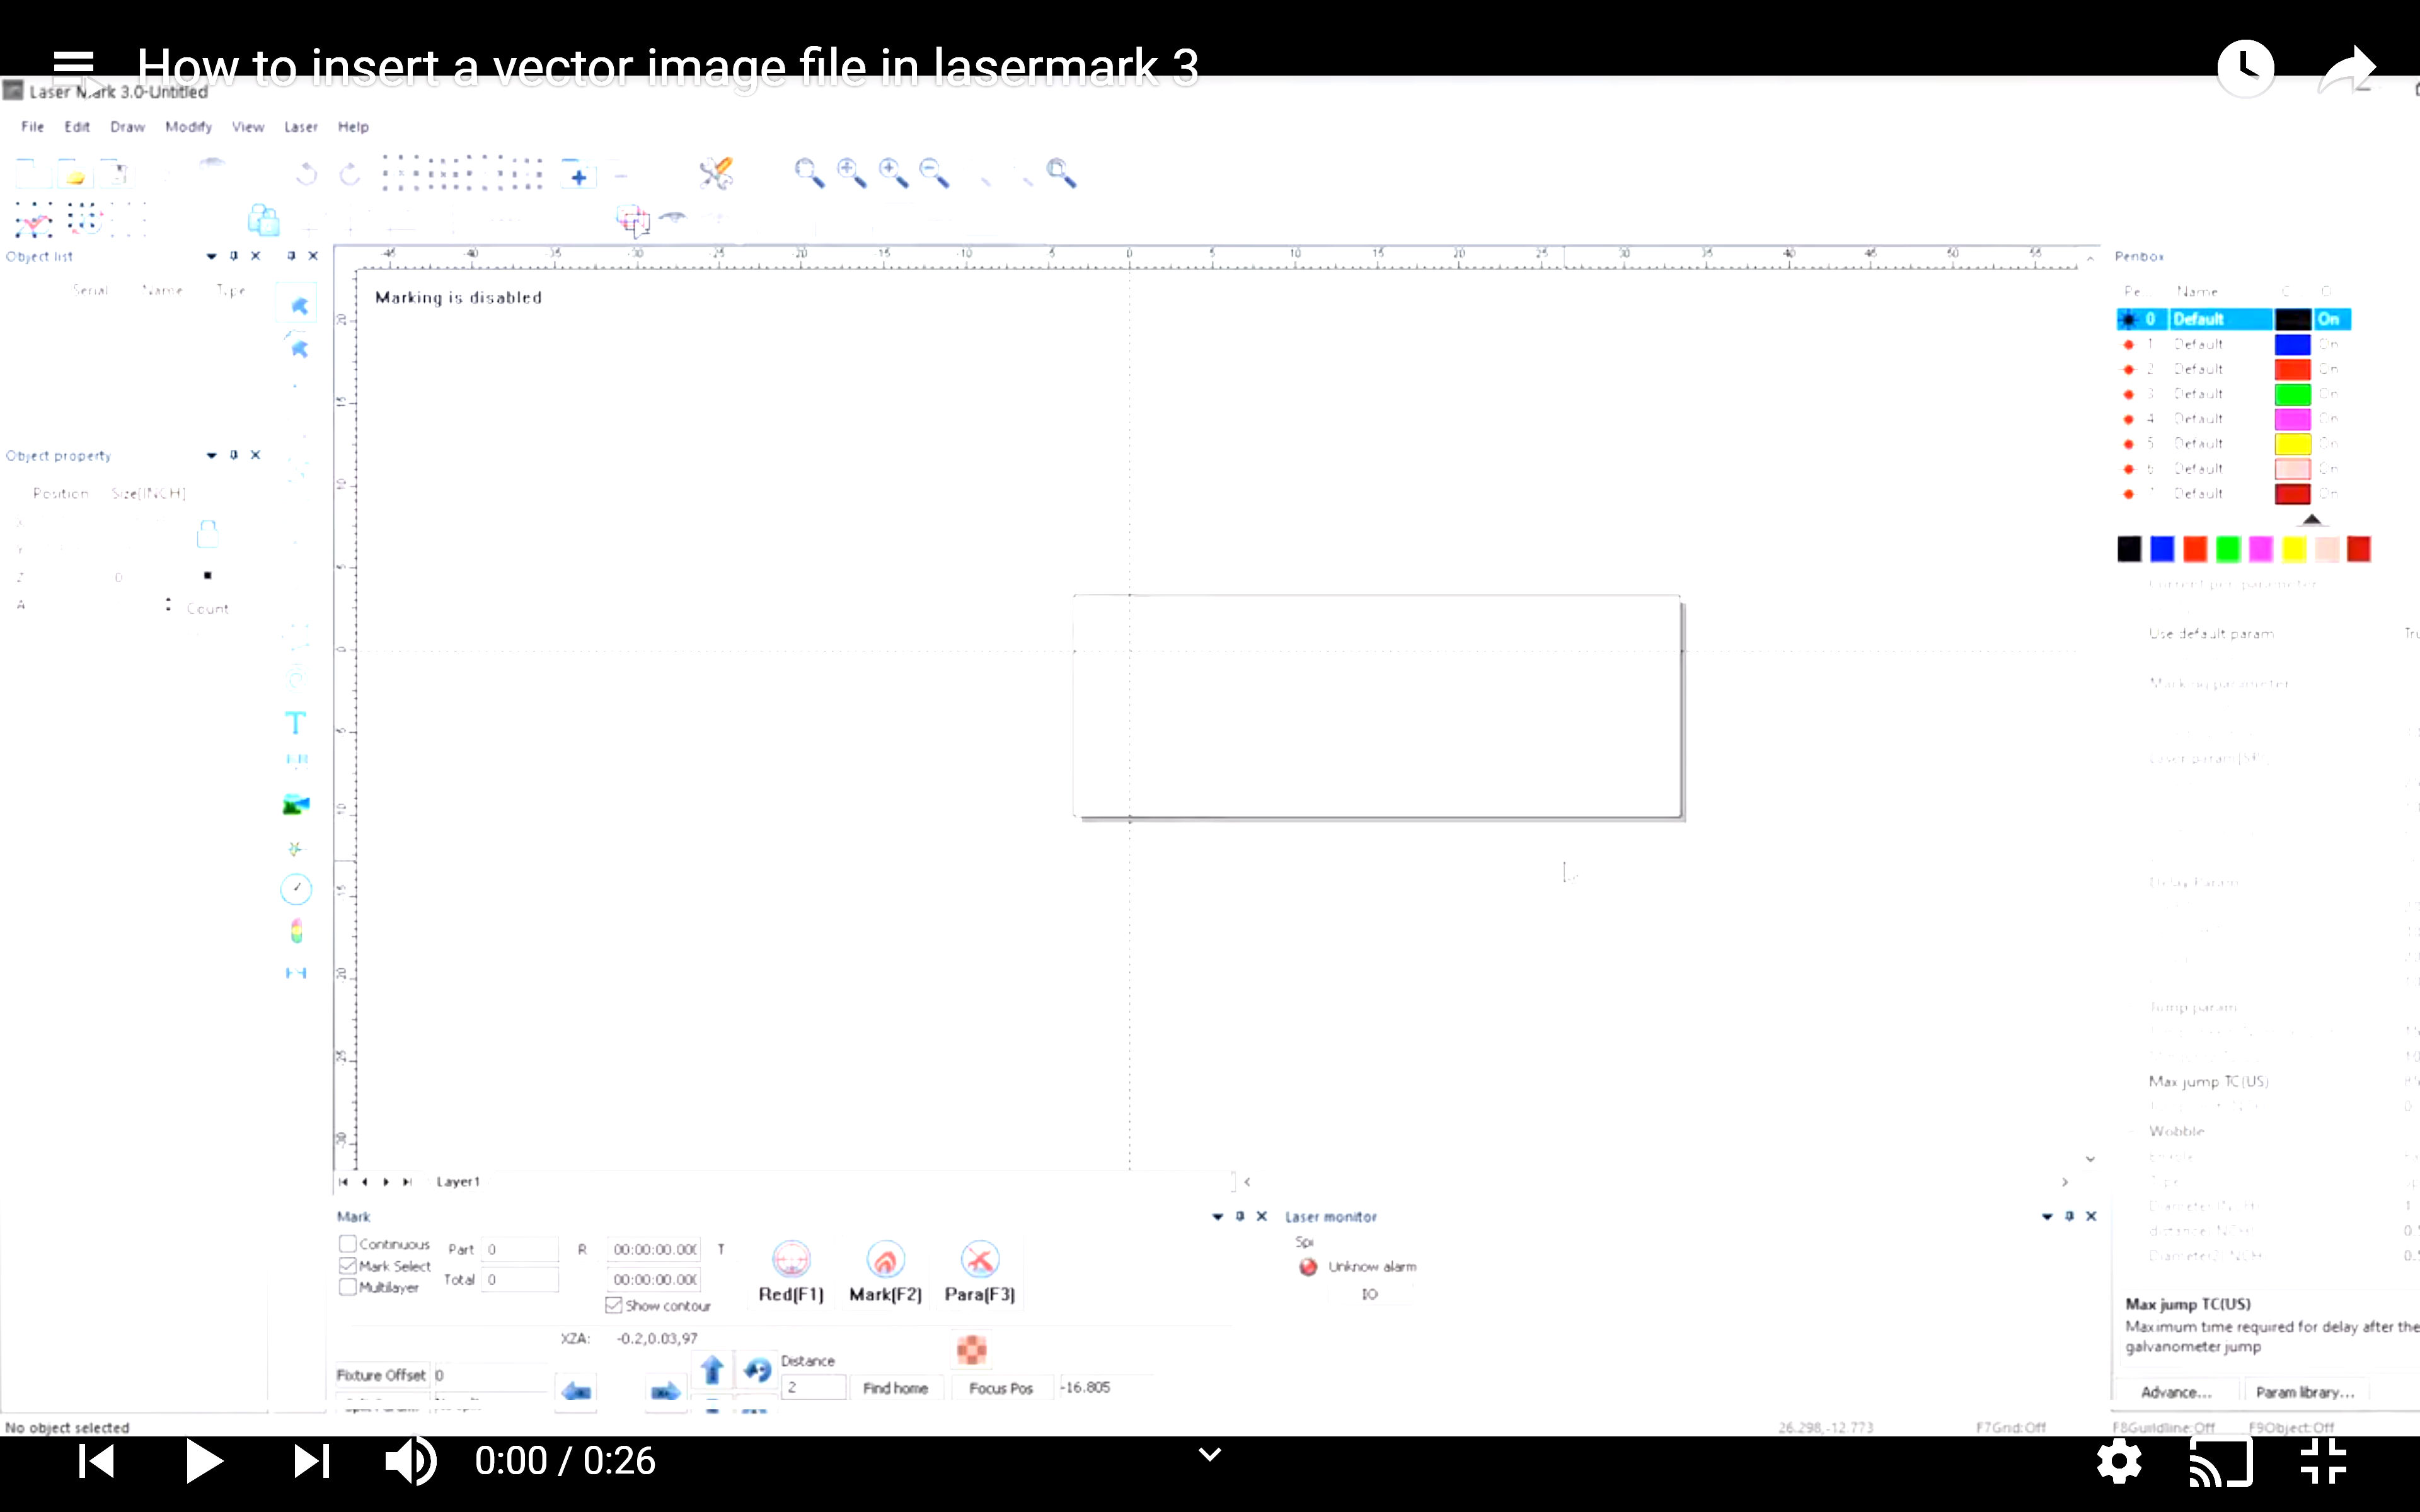Image resolution: width=2420 pixels, height=1512 pixels.
Task: Click the blue up arrow jog button
Action: (712, 1369)
